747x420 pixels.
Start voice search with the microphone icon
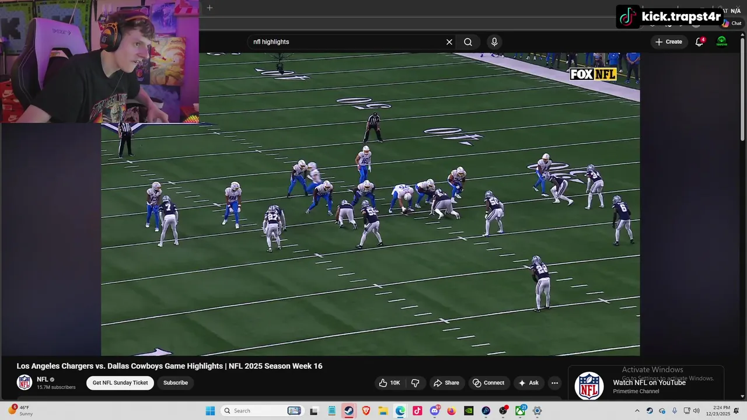(x=494, y=42)
